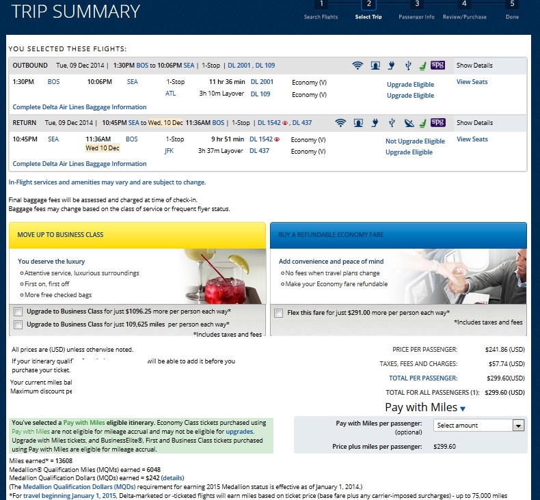This screenshot has width=540, height=500.
Task: Open View Seats for the outbound flight
Action: (x=472, y=82)
